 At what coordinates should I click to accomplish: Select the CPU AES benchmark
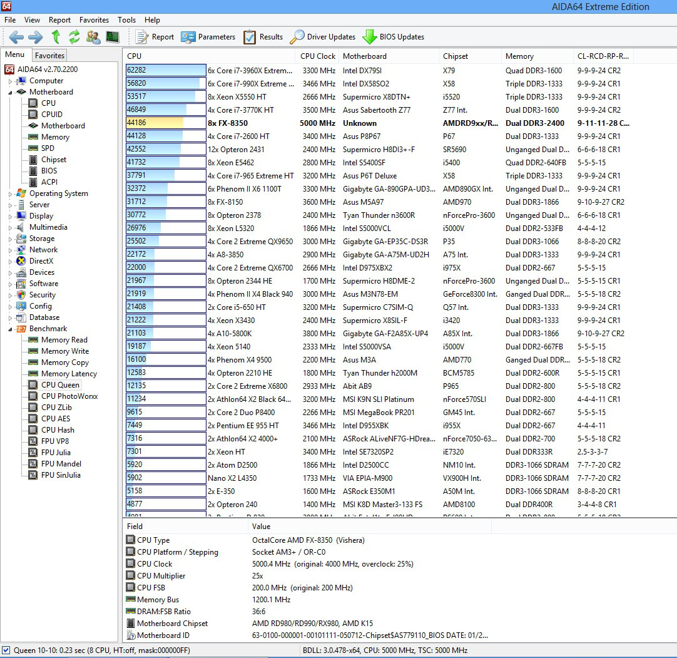(55, 419)
